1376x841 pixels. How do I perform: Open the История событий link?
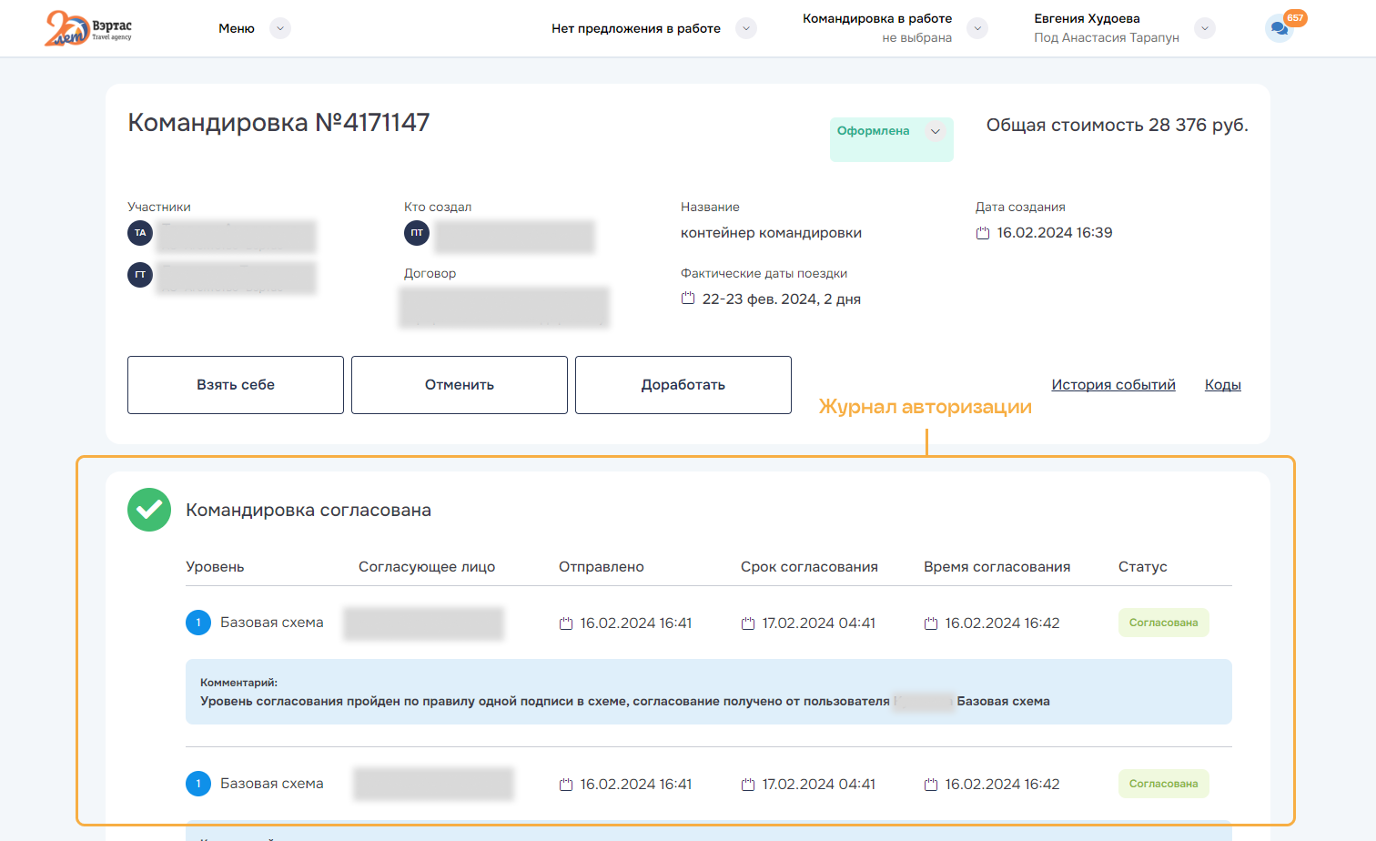tap(1114, 385)
